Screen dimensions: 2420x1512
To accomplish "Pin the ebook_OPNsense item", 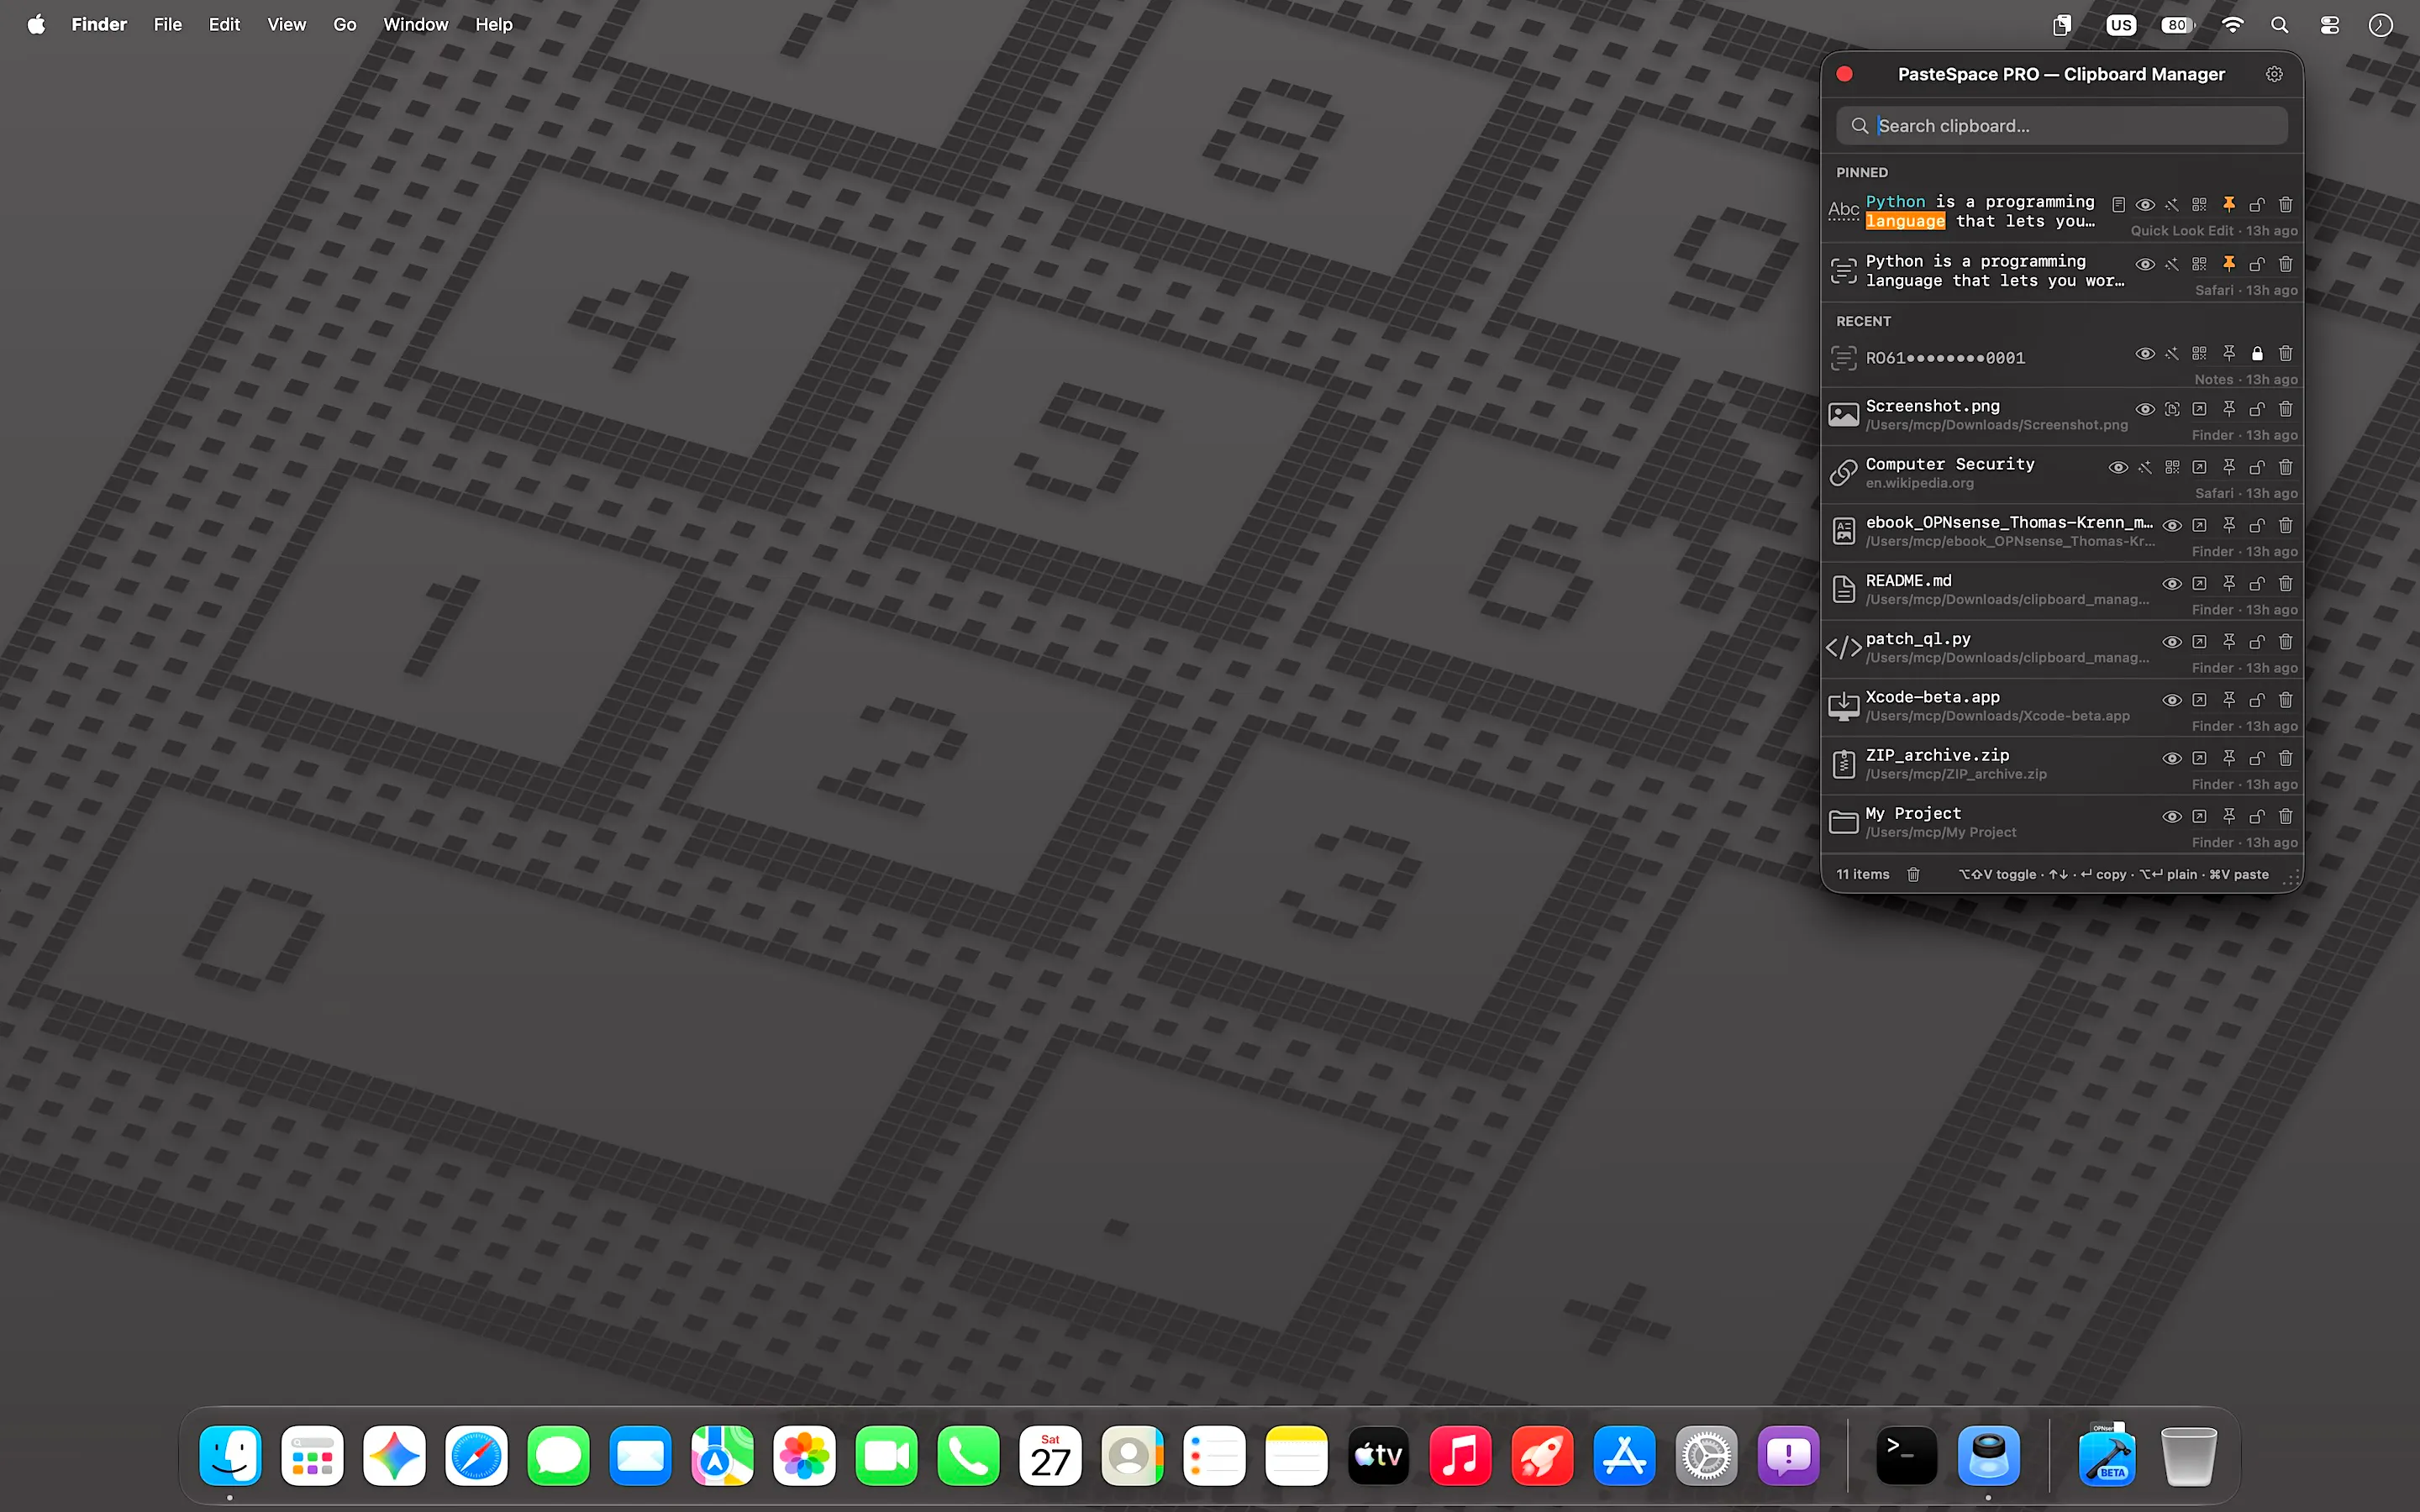I will (2229, 526).
